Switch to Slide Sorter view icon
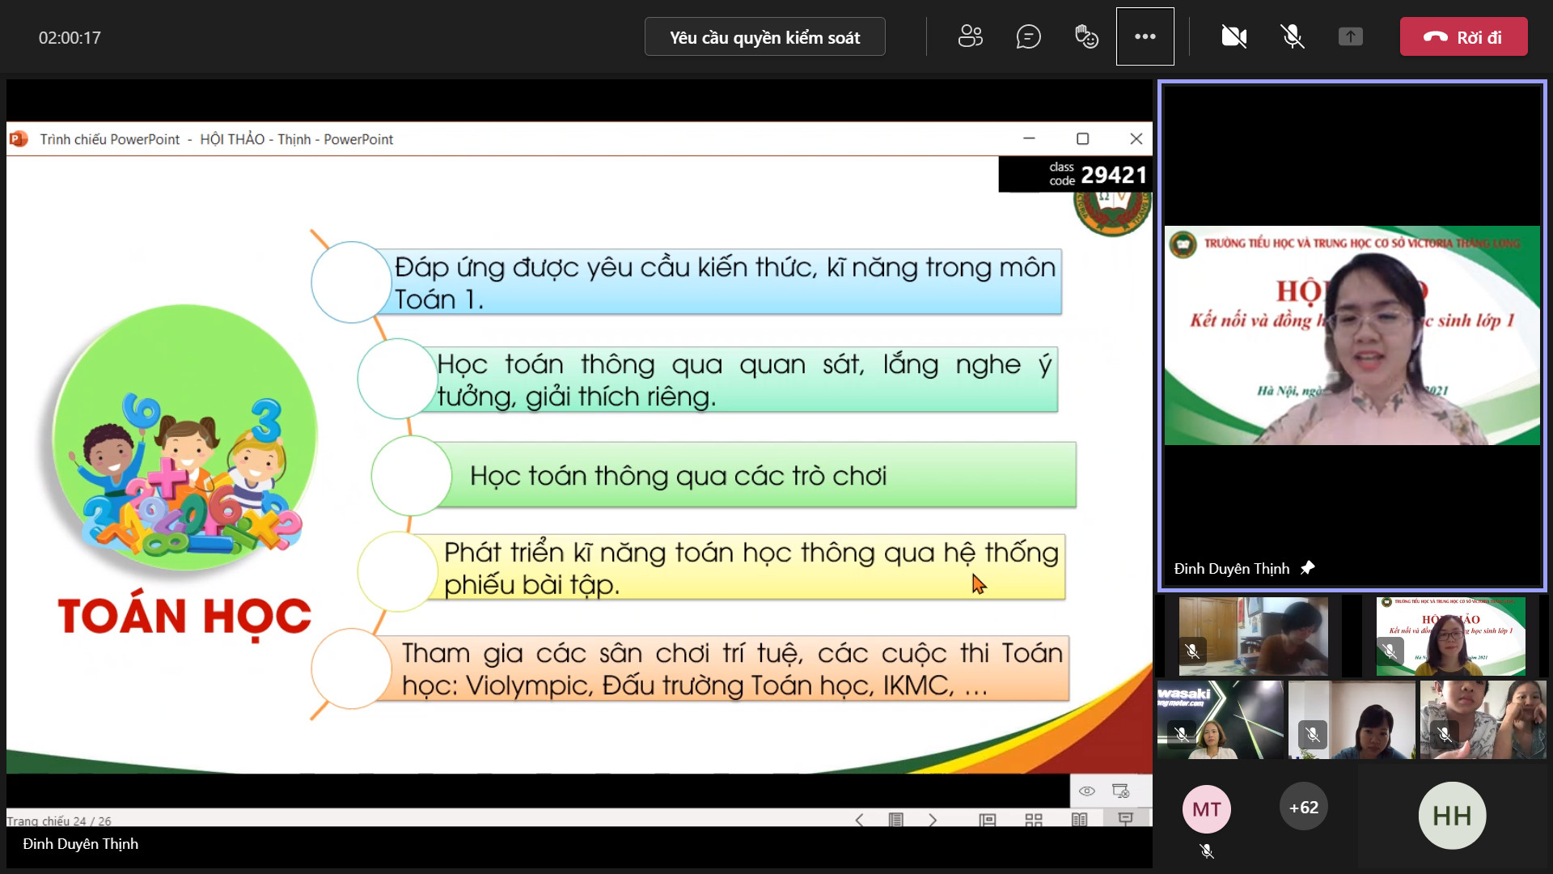 pyautogui.click(x=1033, y=820)
